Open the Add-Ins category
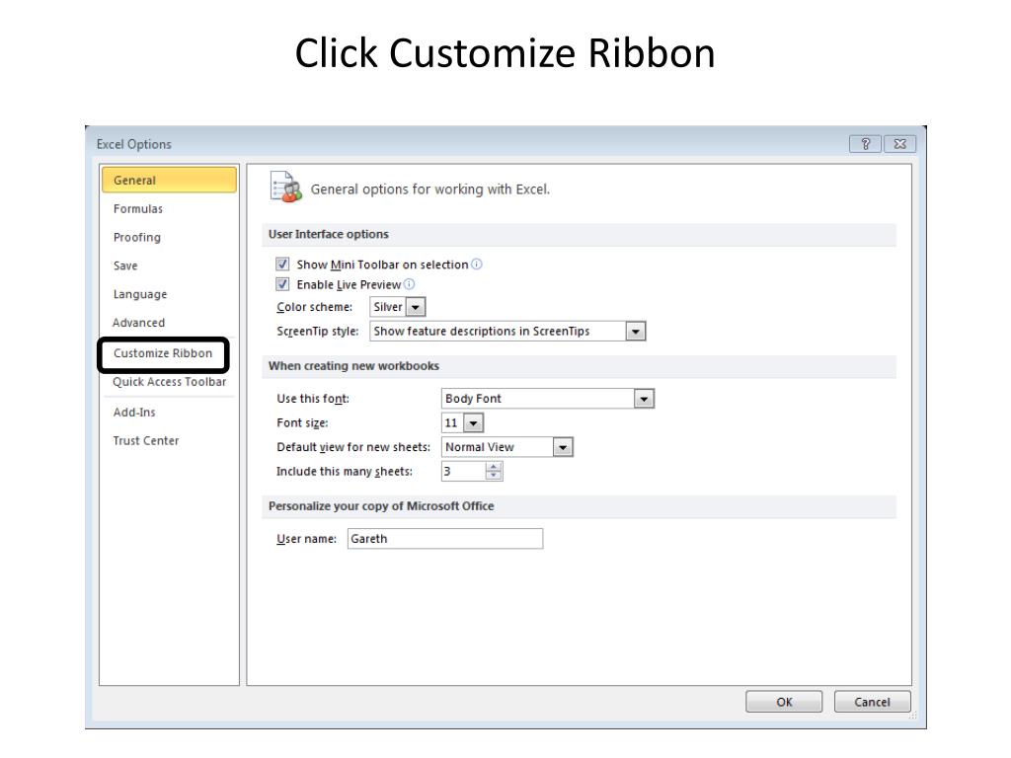 pos(134,412)
